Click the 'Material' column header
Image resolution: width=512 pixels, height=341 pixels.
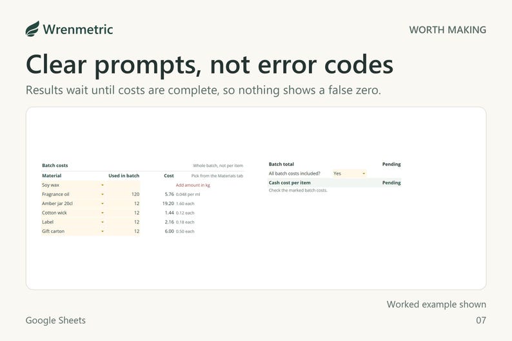(x=52, y=175)
